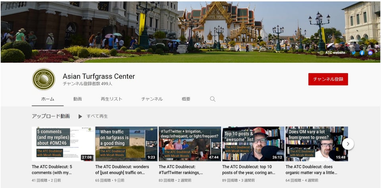The width and height of the screenshot is (381, 188).
Task: Open the '#TurfTwitter + Irrigation' thumbnail
Action: [x=190, y=144]
